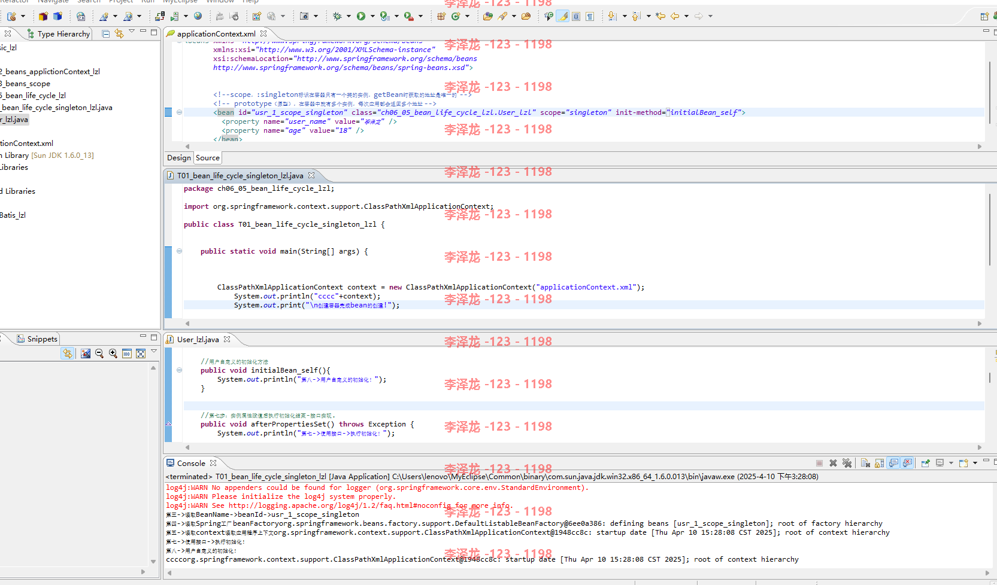This screenshot has width=997, height=585.
Task: Click the Debug bug icon in toolbar
Action: tap(337, 16)
